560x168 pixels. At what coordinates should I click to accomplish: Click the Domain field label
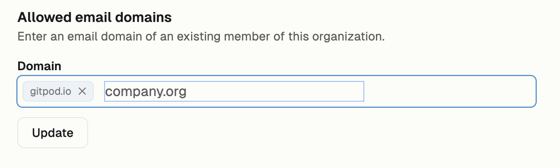(39, 66)
